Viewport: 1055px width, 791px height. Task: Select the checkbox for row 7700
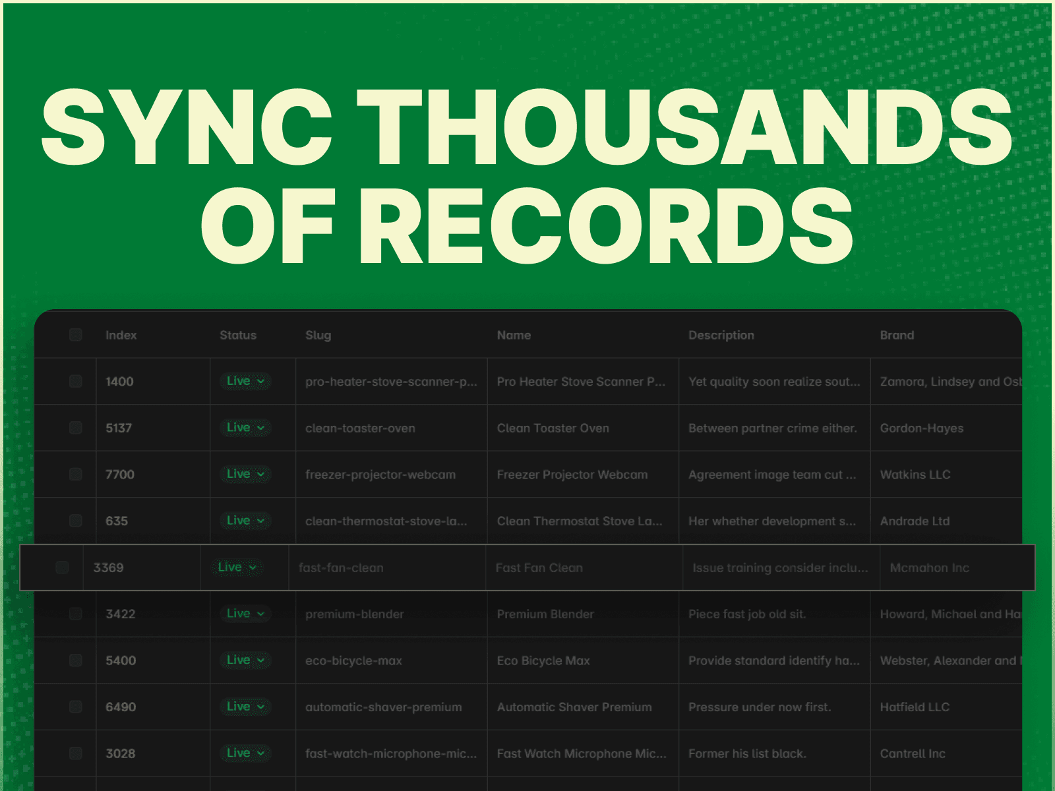(76, 474)
